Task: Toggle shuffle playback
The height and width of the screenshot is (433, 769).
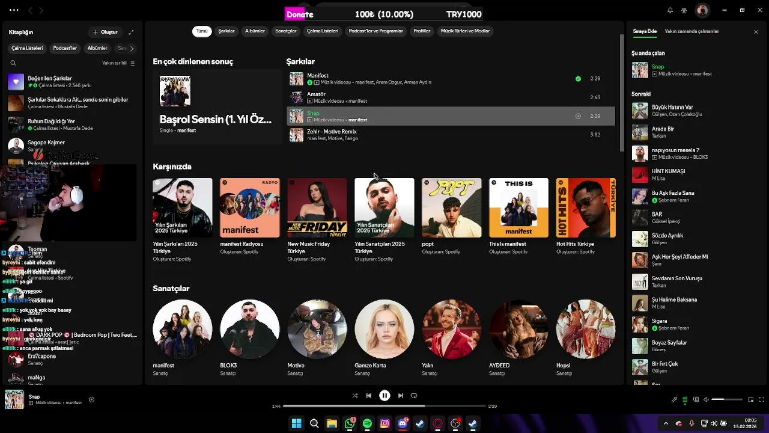Action: 354,396
